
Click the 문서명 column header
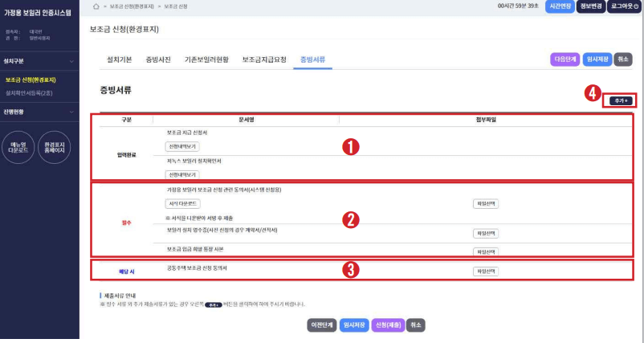(247, 120)
